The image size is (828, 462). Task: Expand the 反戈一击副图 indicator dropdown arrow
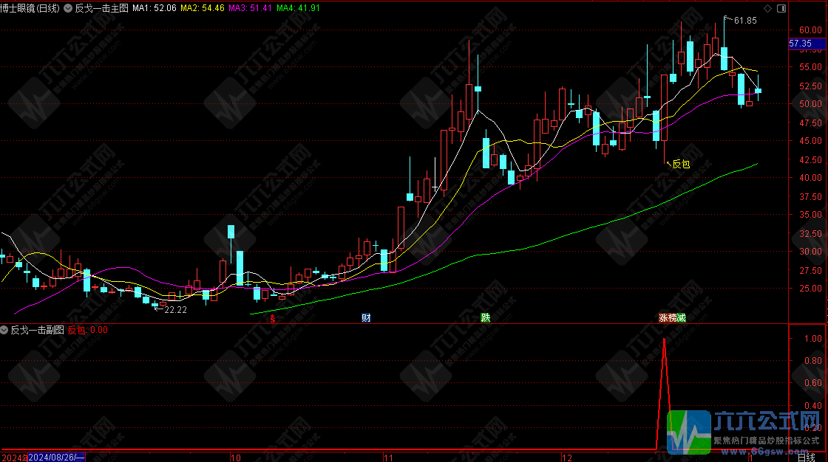pos(5,330)
